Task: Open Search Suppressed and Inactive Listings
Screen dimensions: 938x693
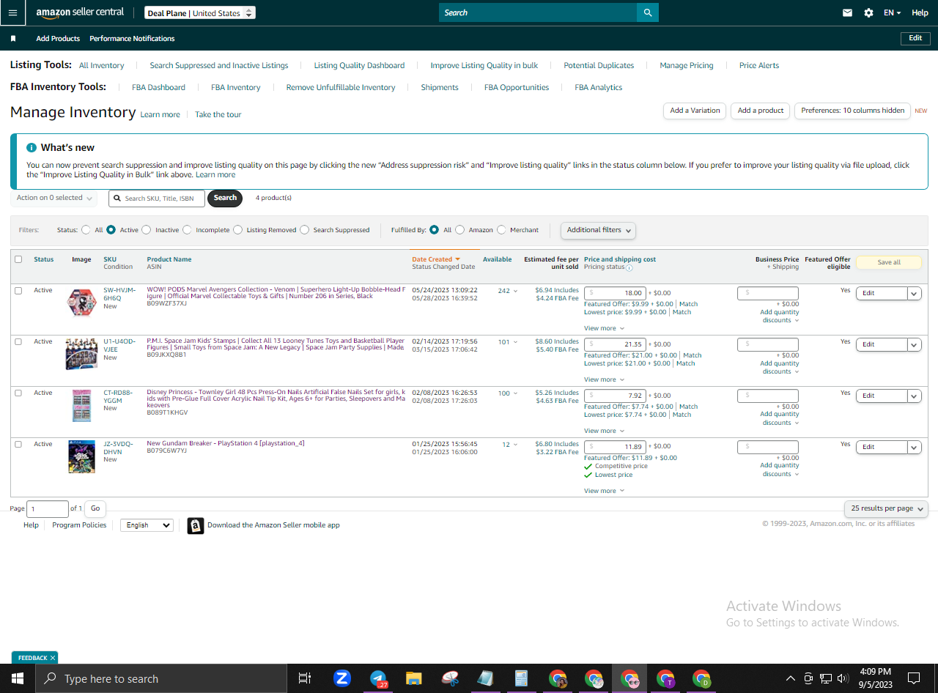Action: point(219,65)
